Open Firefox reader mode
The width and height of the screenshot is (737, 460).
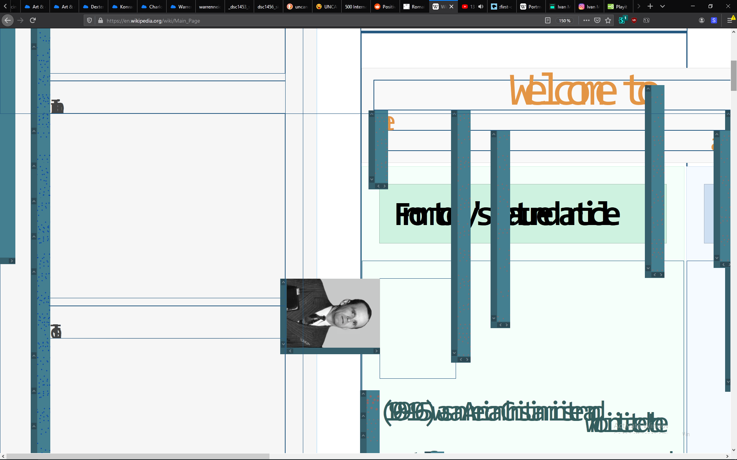tap(547, 20)
